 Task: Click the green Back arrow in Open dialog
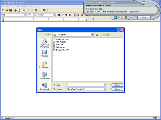pyautogui.click(x=97, y=35)
